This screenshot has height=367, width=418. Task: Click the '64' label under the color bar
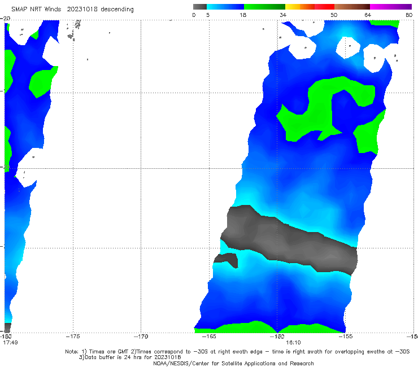[368, 15]
